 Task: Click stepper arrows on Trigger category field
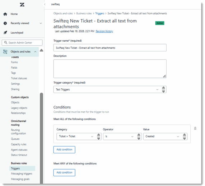163,89
